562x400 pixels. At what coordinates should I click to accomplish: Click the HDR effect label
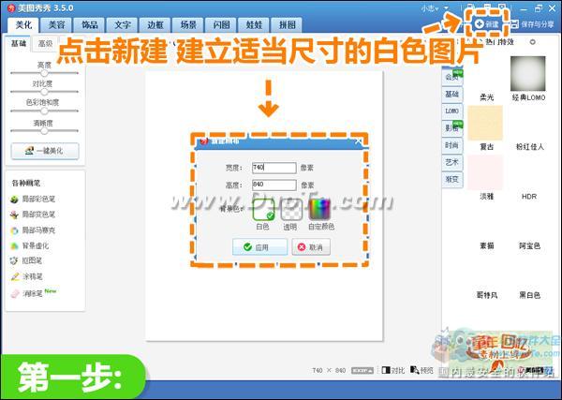(529, 197)
